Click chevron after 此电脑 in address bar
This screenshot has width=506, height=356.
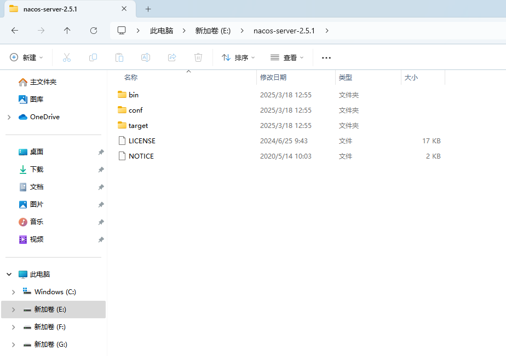184,31
